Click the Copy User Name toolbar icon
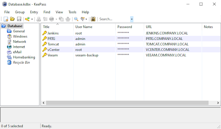 coord(39,19)
